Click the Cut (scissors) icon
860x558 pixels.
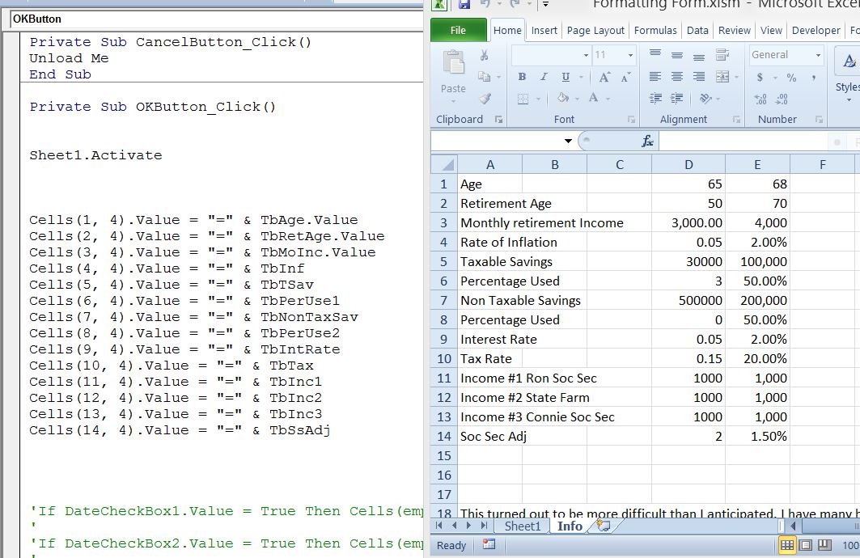tap(484, 55)
